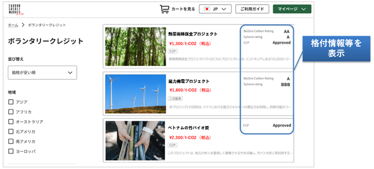This screenshot has width=374, height=169.
Task: Open ベトナムの竹バイオ炭 title
Action: click(189, 128)
